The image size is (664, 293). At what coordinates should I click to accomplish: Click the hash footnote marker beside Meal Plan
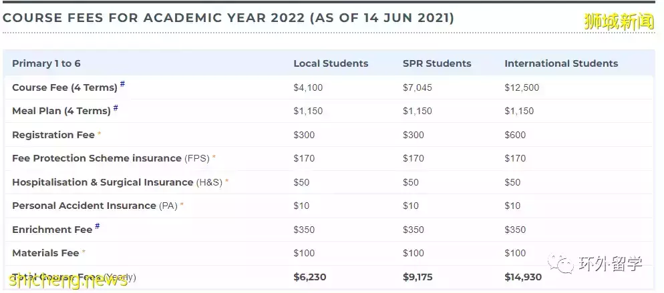tap(116, 107)
